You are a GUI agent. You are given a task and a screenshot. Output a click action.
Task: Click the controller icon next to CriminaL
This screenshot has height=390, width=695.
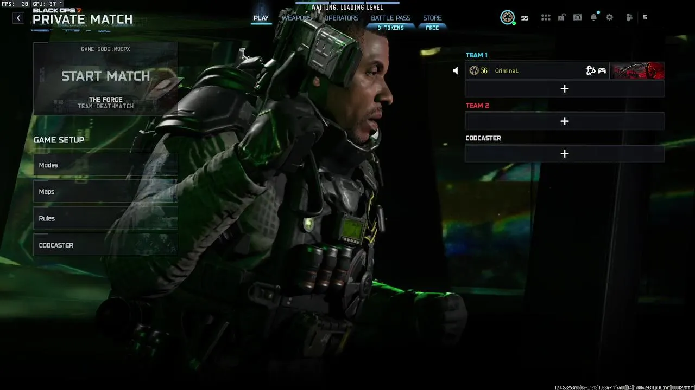602,70
